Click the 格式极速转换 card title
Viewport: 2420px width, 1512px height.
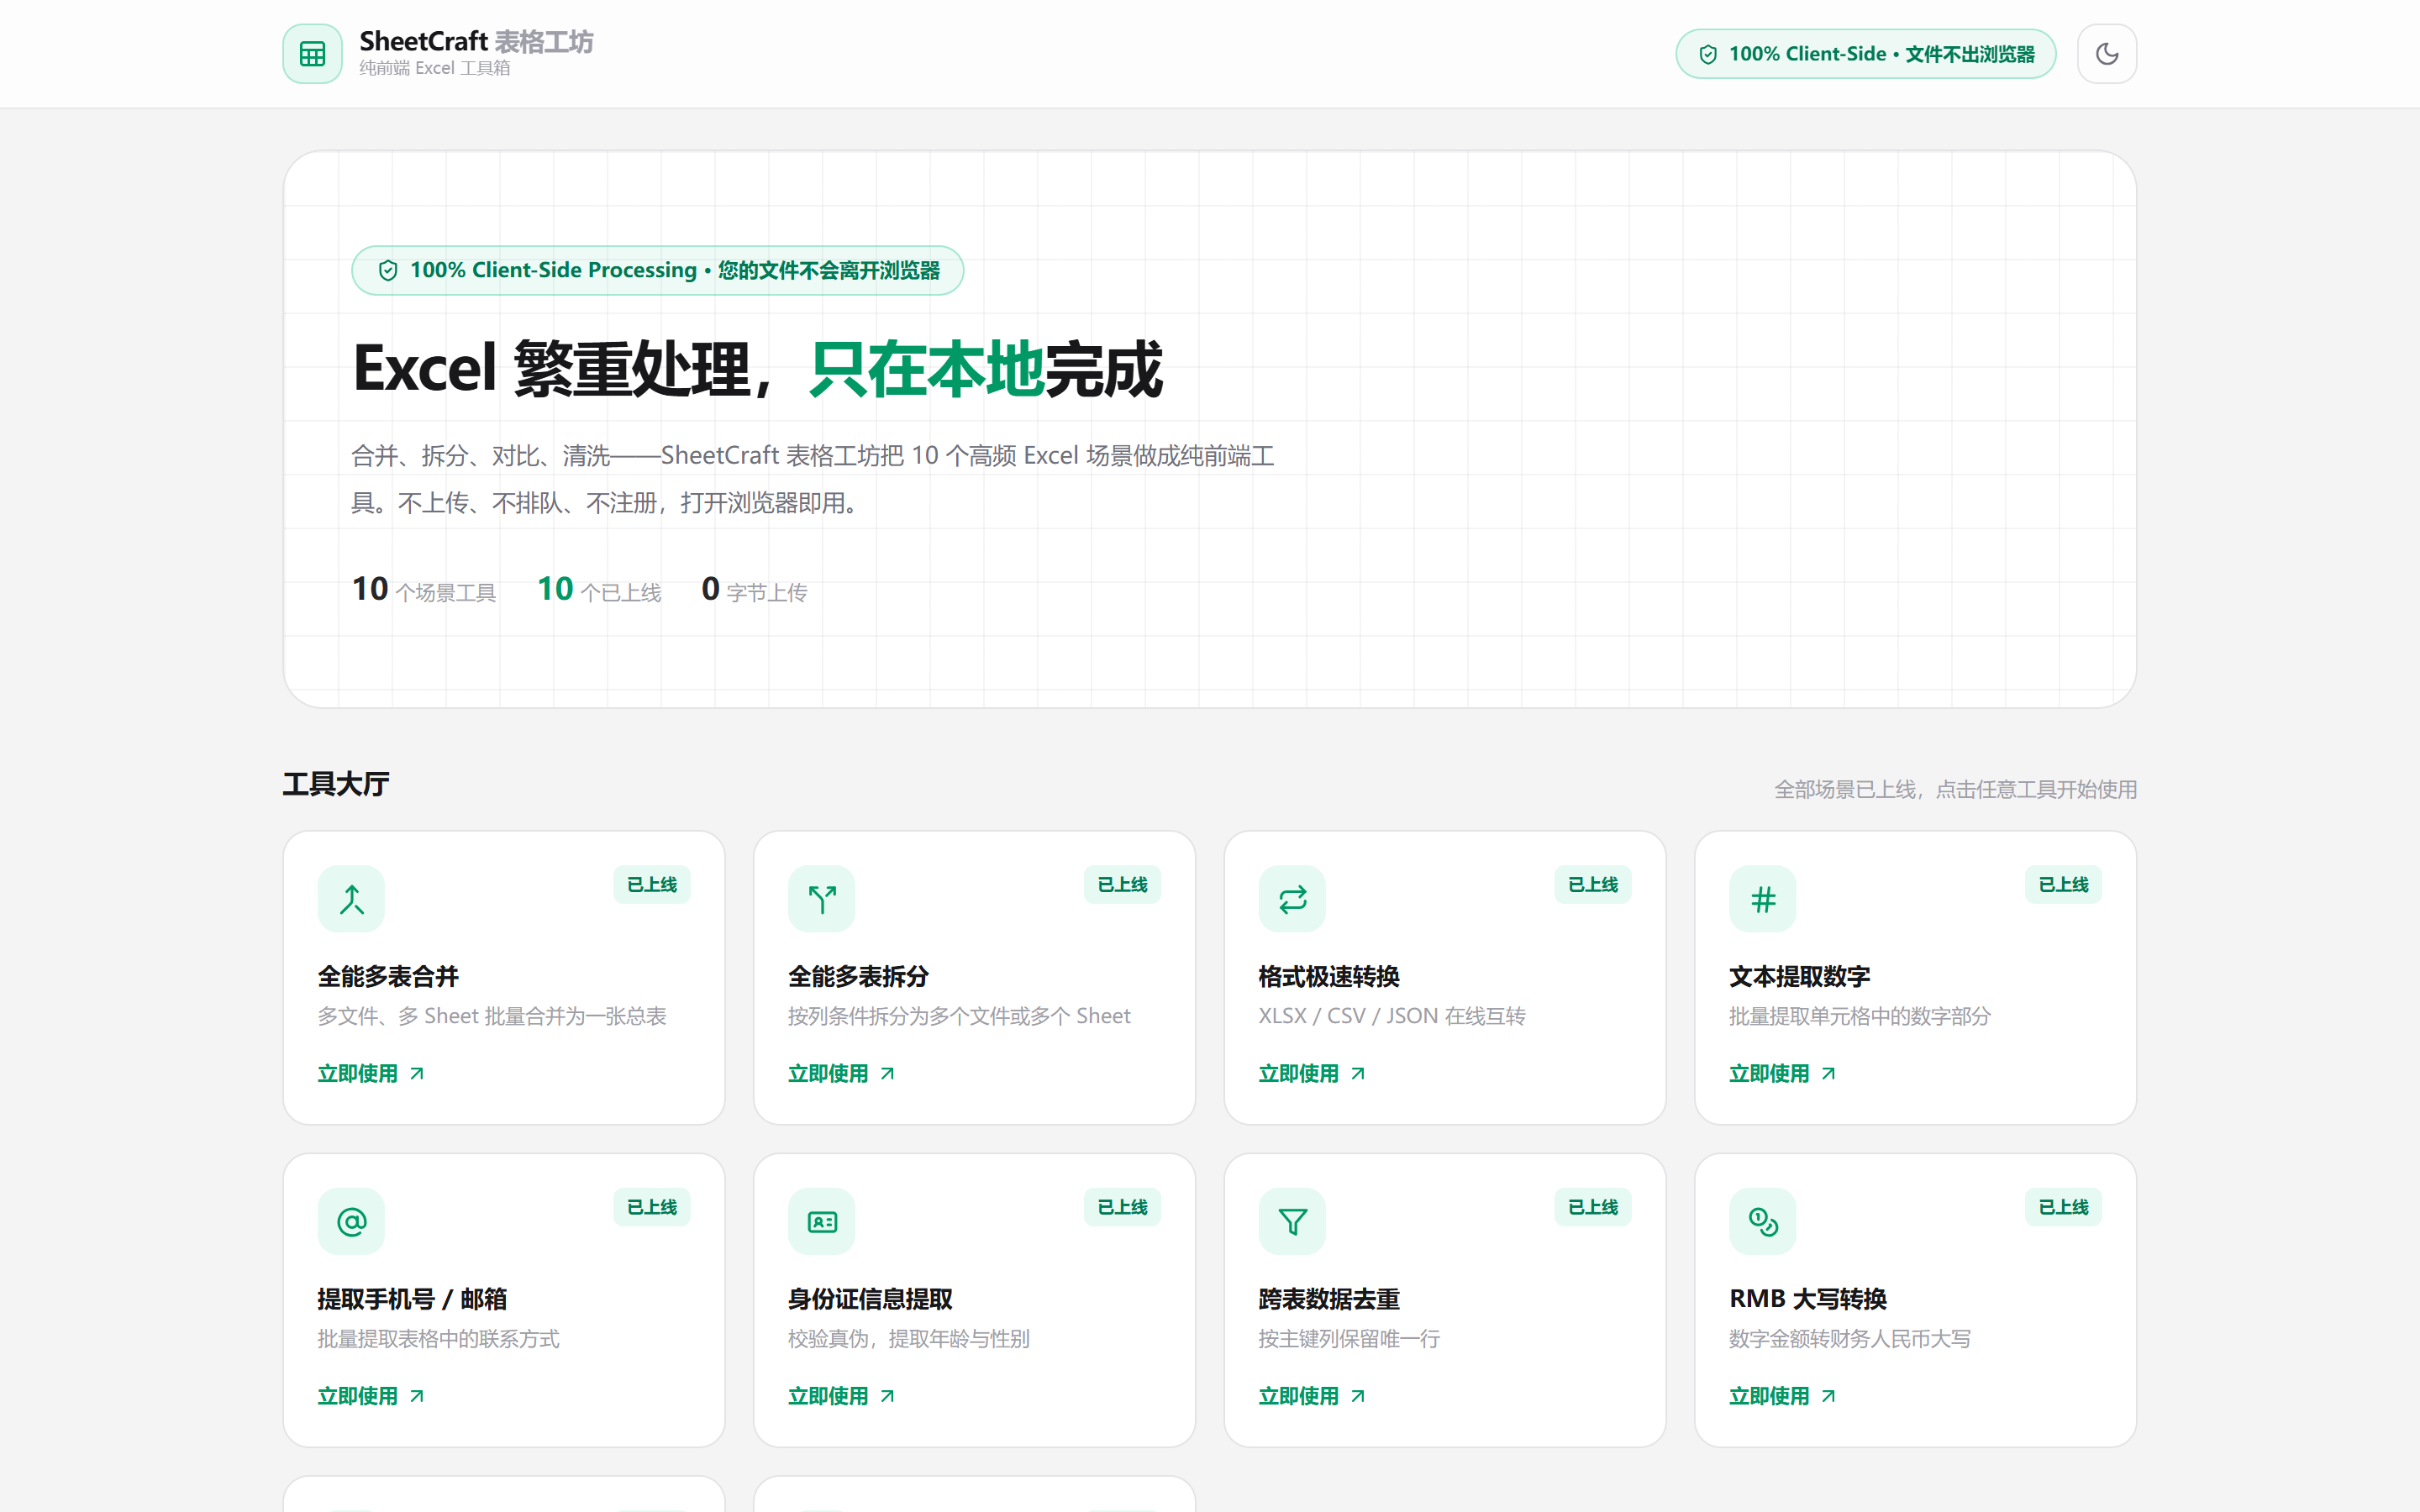(x=1329, y=976)
